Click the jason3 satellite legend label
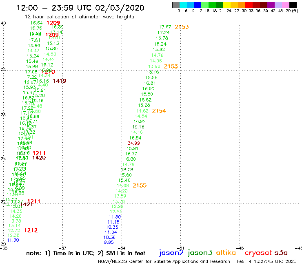302x265 pixels. 200,253
